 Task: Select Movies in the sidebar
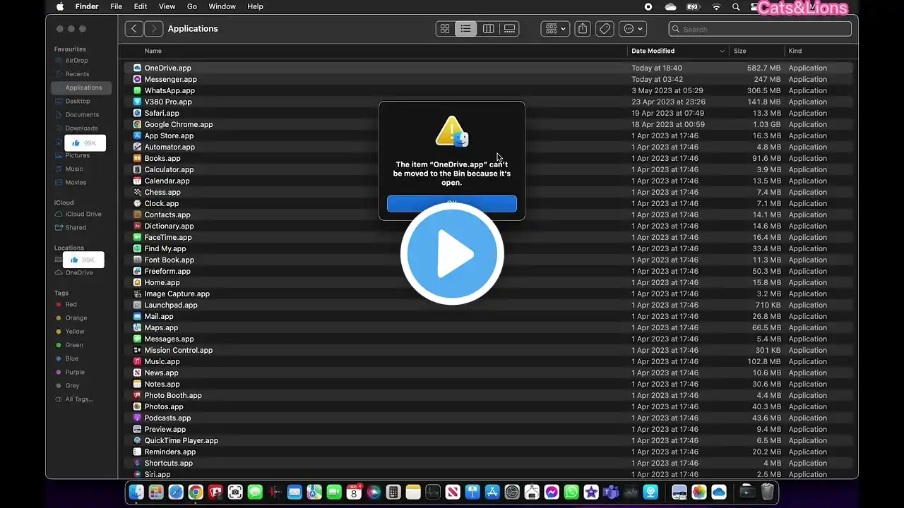pyautogui.click(x=76, y=182)
